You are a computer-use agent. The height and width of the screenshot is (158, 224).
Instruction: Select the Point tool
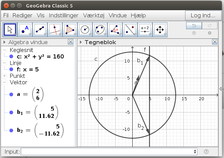point(25,30)
